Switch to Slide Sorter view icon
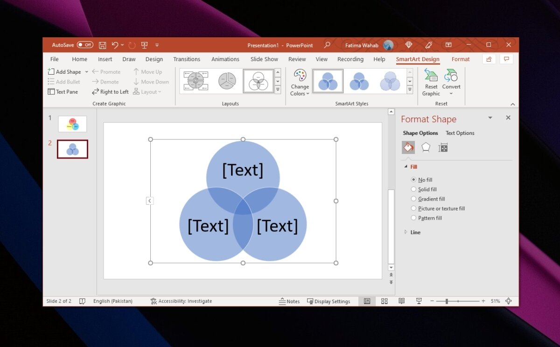Viewport: 560px width, 347px height. coord(384,301)
